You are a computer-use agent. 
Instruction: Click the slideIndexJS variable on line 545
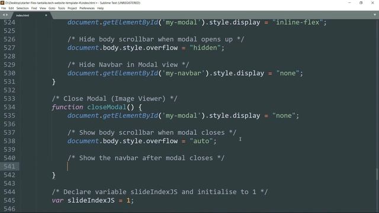(91, 201)
